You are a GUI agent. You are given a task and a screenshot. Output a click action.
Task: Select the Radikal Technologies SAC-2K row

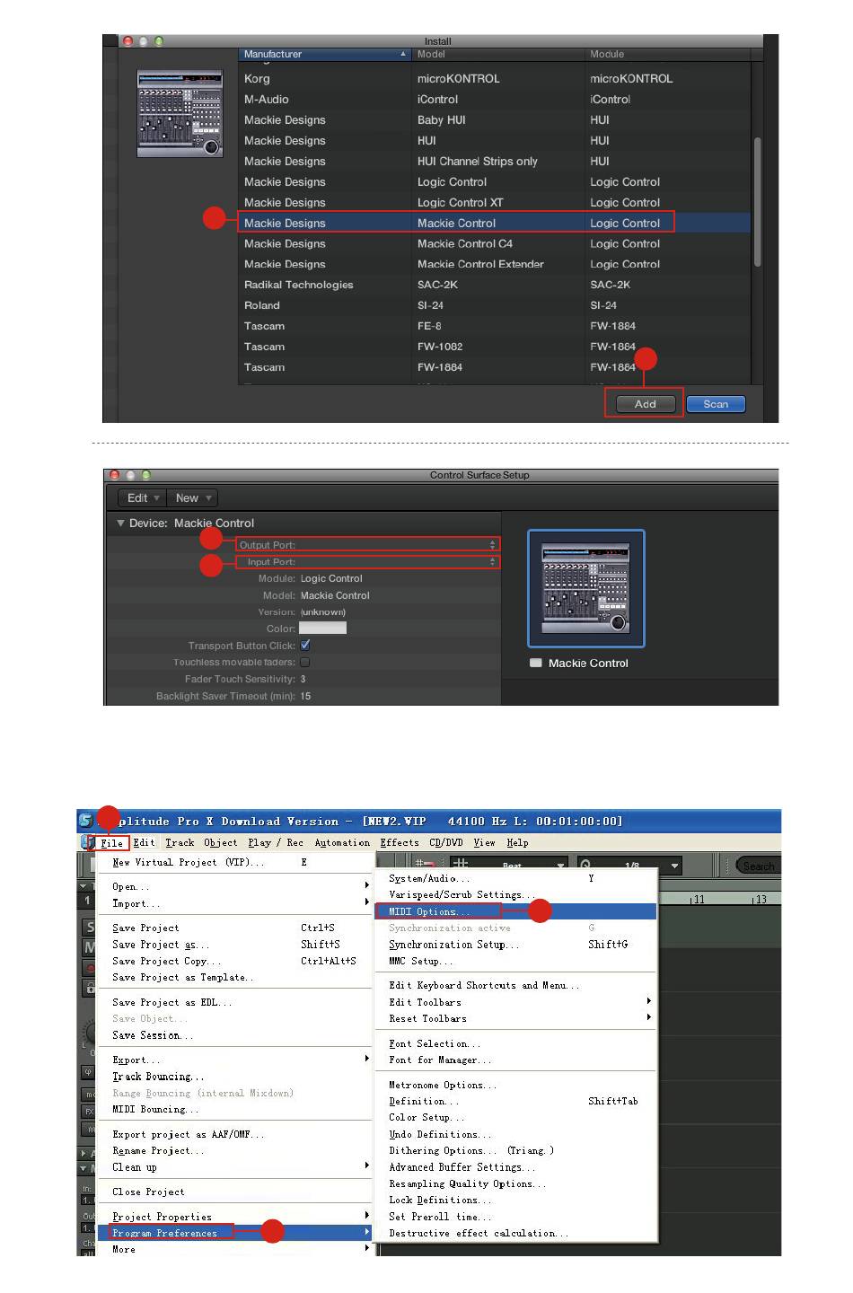494,285
